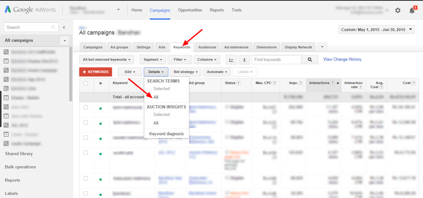Open the Columns dropdown

[206, 60]
